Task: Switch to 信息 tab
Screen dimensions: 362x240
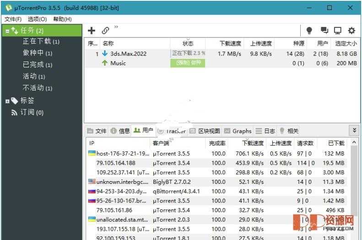Action: 120,131
